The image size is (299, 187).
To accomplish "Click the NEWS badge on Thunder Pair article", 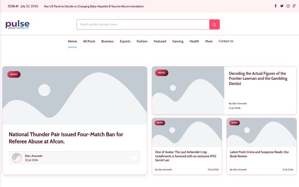I will [x=14, y=74].
